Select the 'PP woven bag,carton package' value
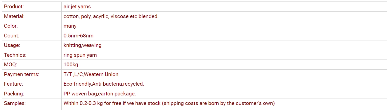 click(x=99, y=94)
